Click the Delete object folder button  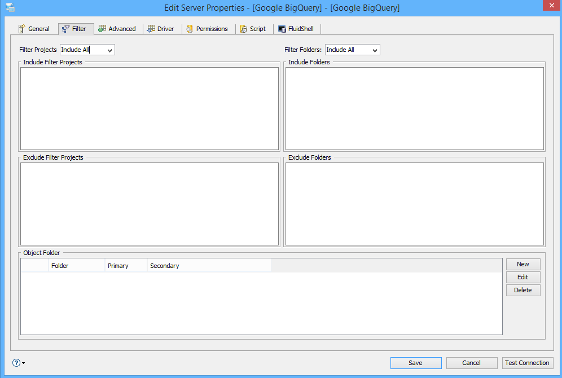523,290
